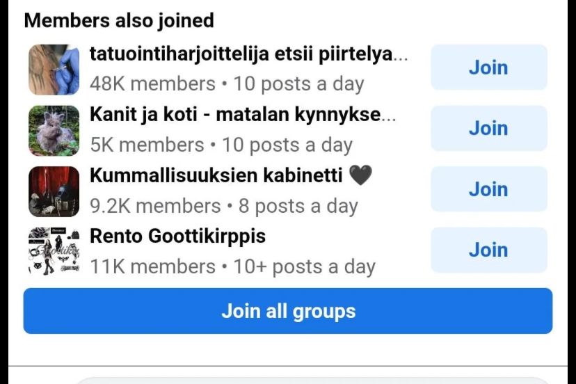This screenshot has height=384, width=576.
Task: Open tatuointiharjoittelija etsii piirtelya group title
Action: tap(248, 54)
